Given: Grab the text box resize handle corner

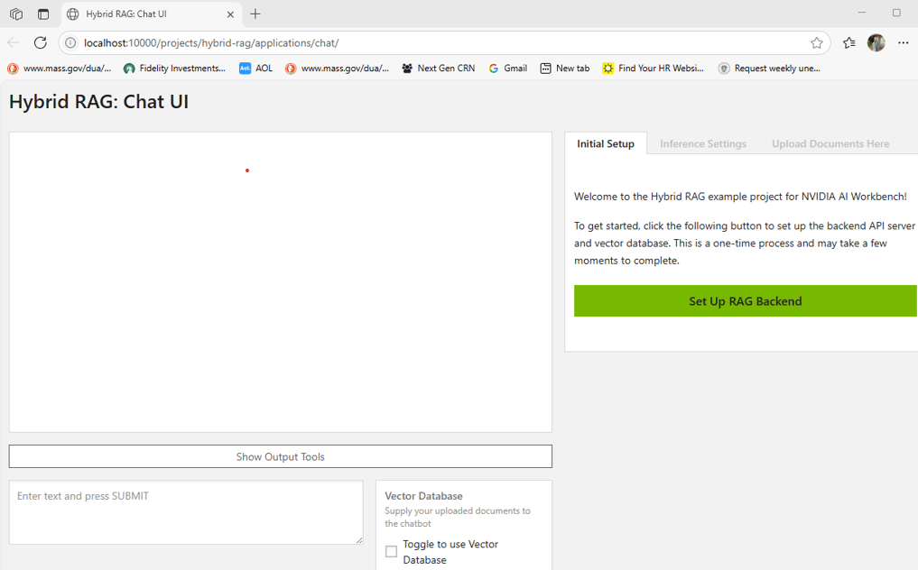Looking at the screenshot, I should [359, 540].
